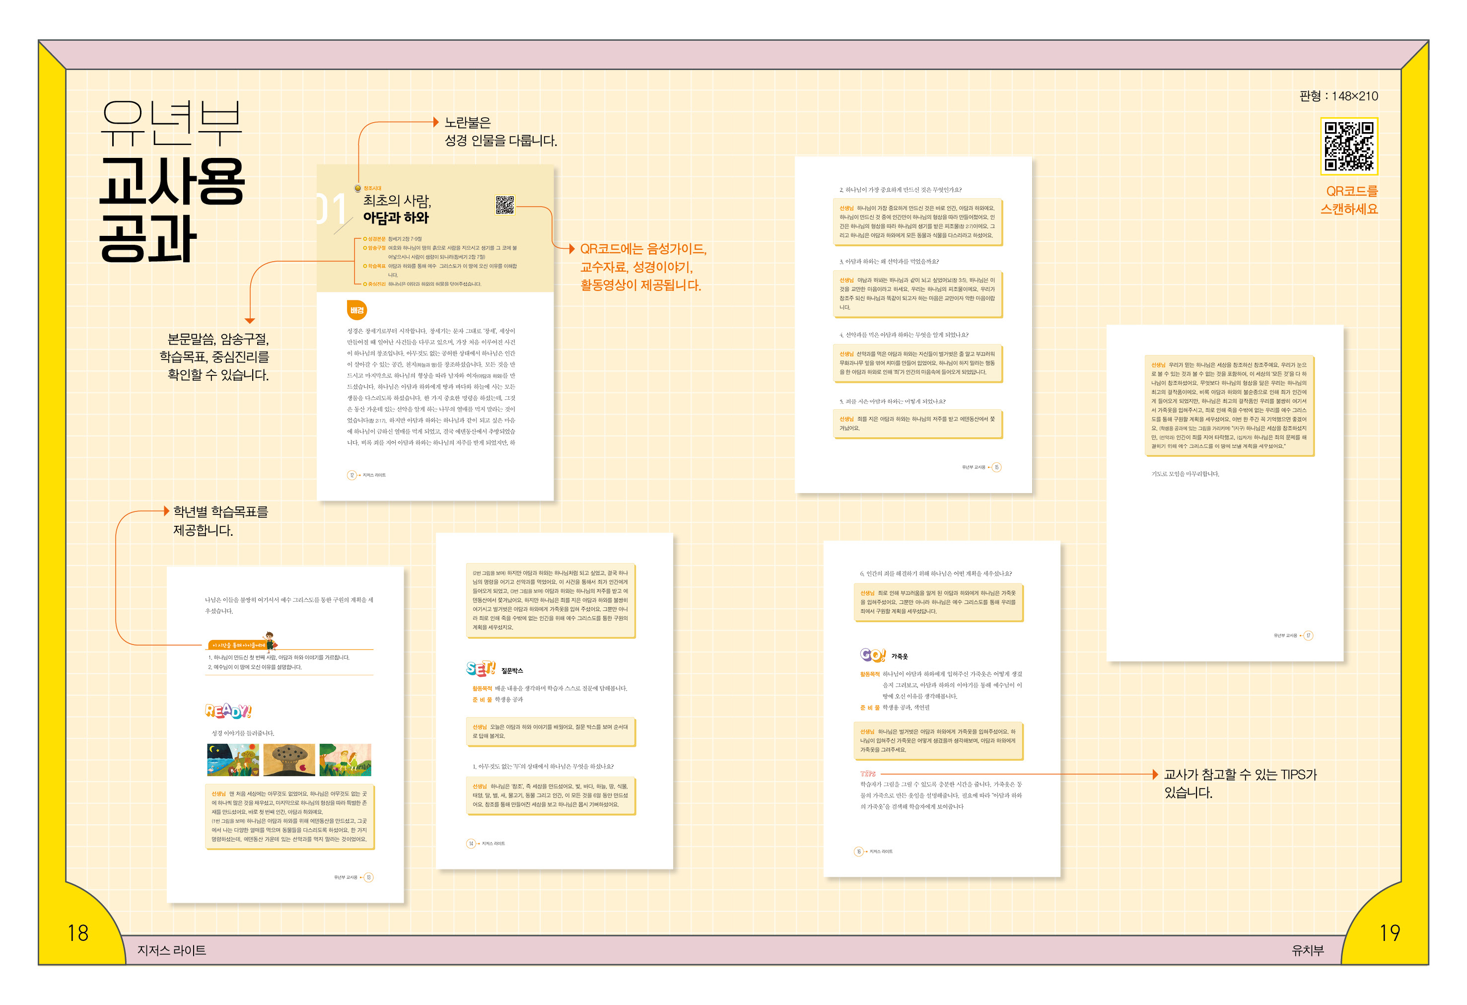Click the GO! logo next to 가죽옷
The width and height of the screenshot is (1467, 1005).
872,654
